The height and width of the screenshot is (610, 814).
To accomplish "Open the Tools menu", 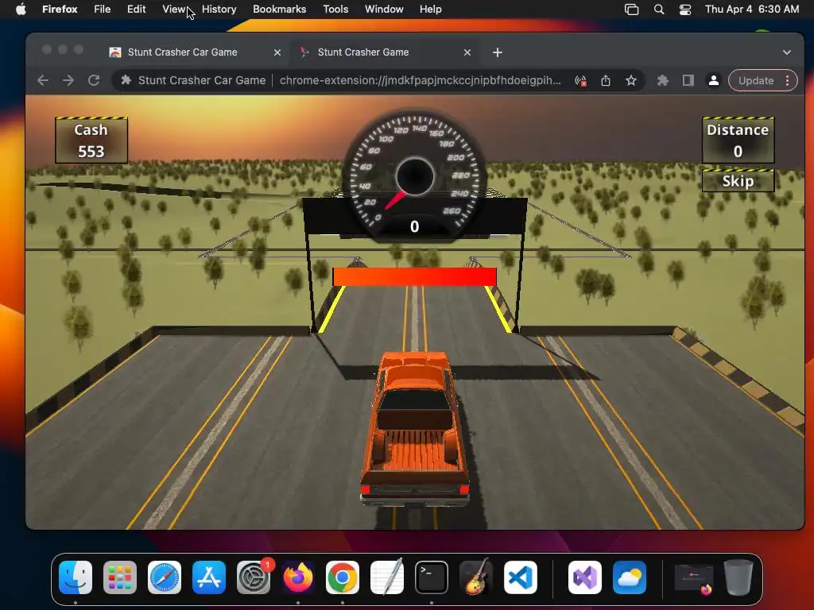I will (x=335, y=10).
